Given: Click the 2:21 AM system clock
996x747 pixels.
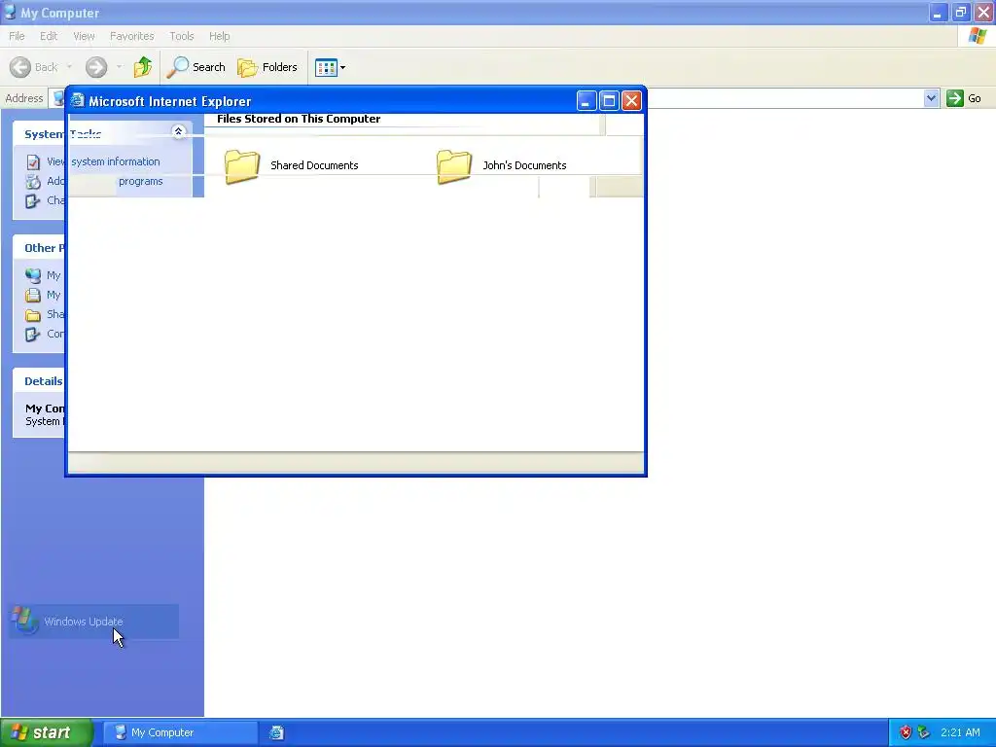Looking at the screenshot, I should coord(960,732).
